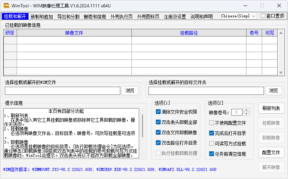The image size is (288, 179).
Task: Select the 删卷和信息 tab
Action: (95, 17)
